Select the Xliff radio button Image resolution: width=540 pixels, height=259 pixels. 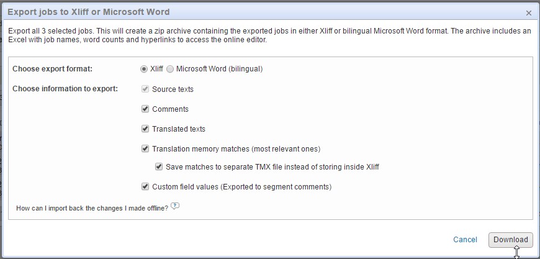click(145, 69)
